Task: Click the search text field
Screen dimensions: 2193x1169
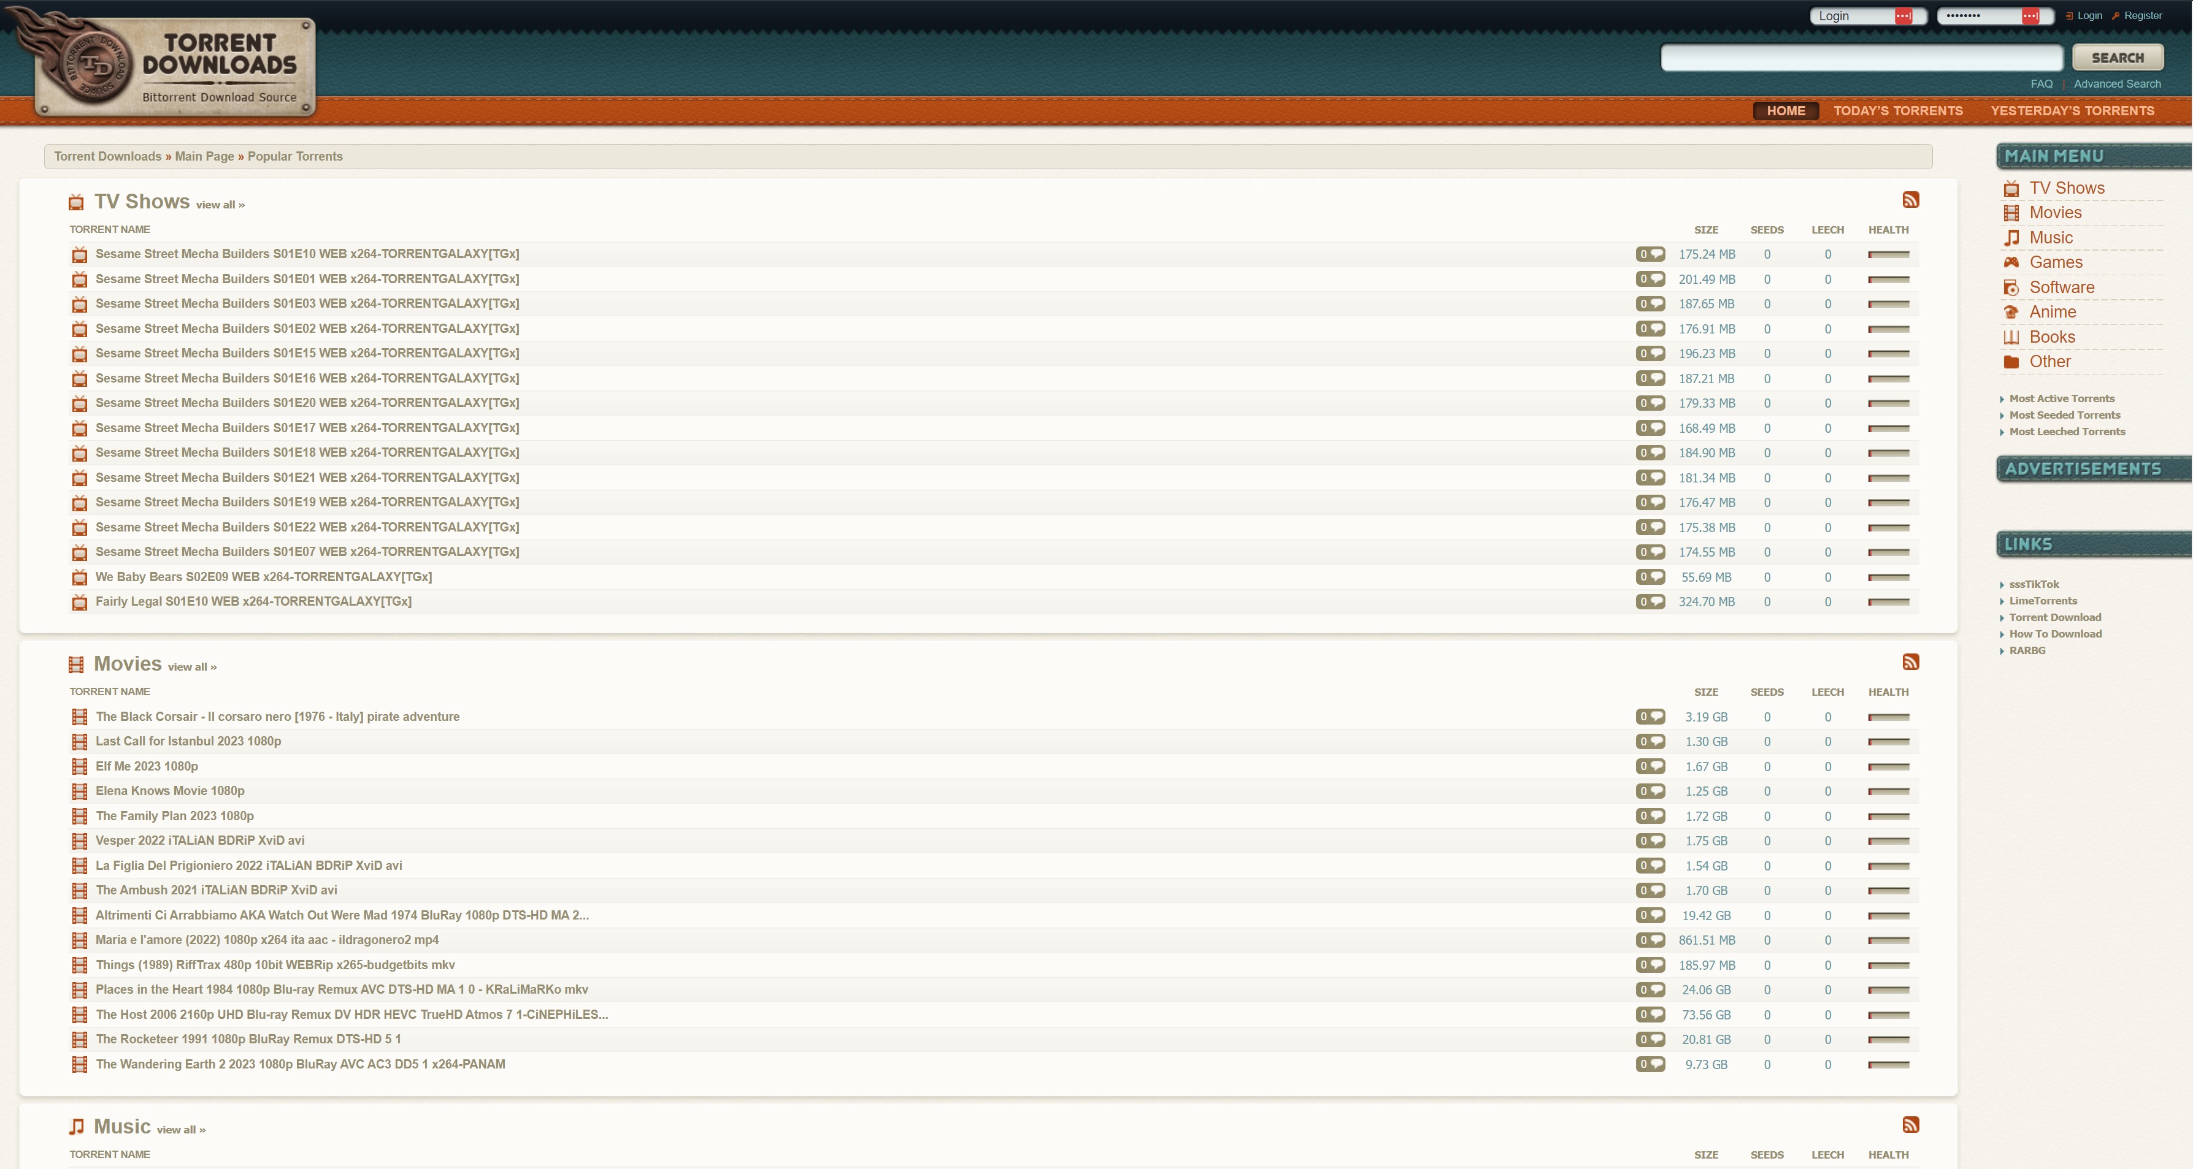Action: tap(1862, 58)
